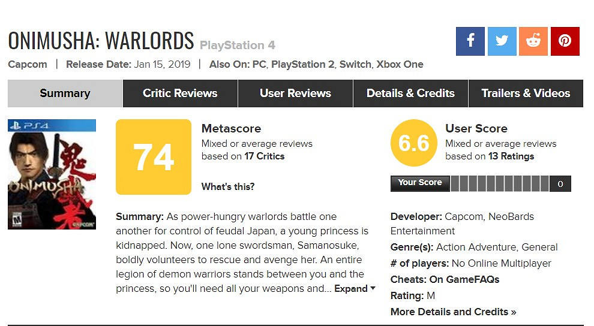
Task: Open the On GameFAQs cheats link
Action: [x=464, y=279]
